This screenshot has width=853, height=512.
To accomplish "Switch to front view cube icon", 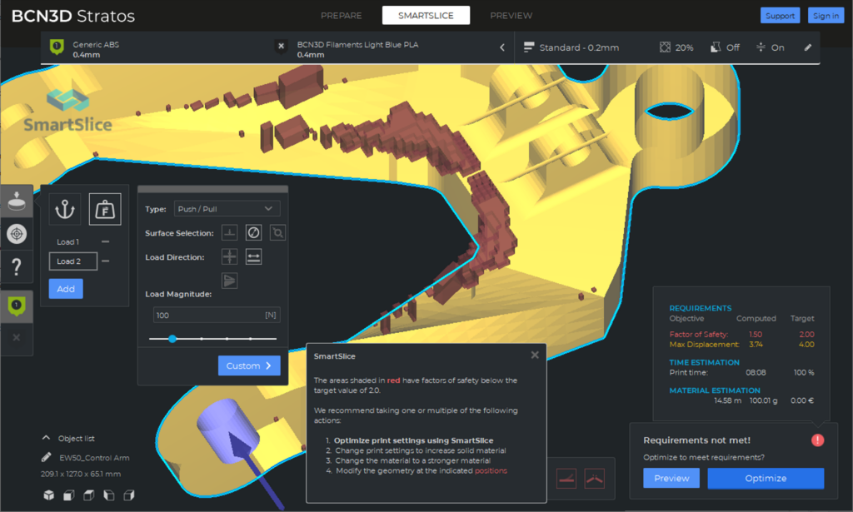I will tap(68, 495).
